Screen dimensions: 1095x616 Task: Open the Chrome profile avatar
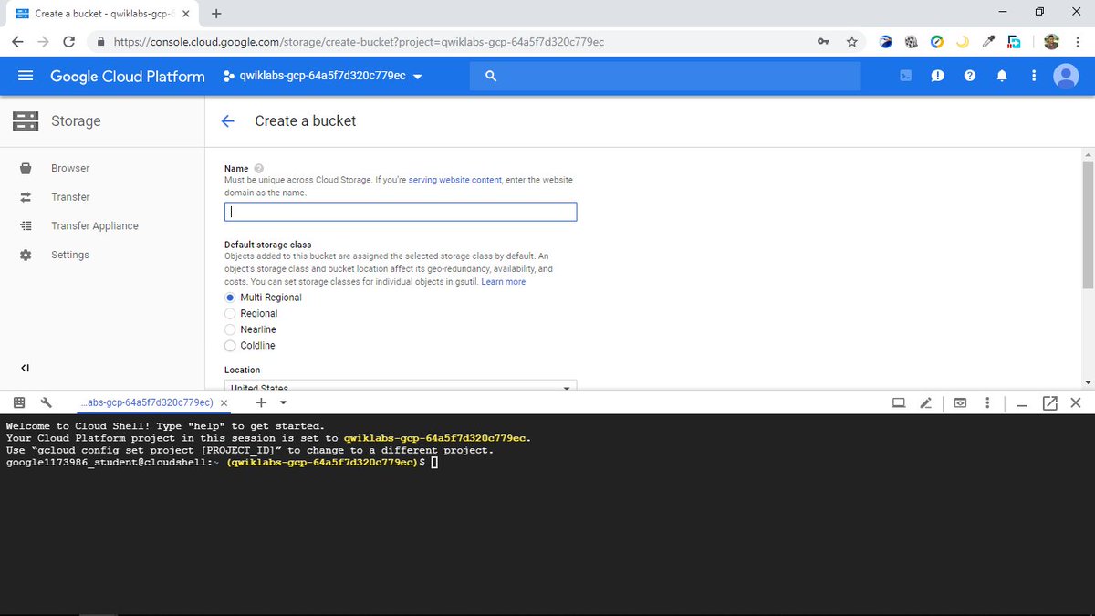pyautogui.click(x=1051, y=41)
